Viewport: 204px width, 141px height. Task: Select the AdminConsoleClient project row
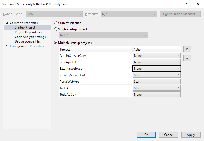[x=96, y=56]
